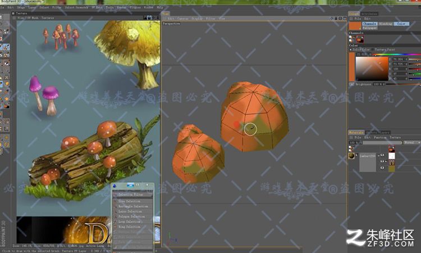The height and width of the screenshot is (253, 421).
Task: Select the olive-colored layer thumbnail
Action: (392, 169)
